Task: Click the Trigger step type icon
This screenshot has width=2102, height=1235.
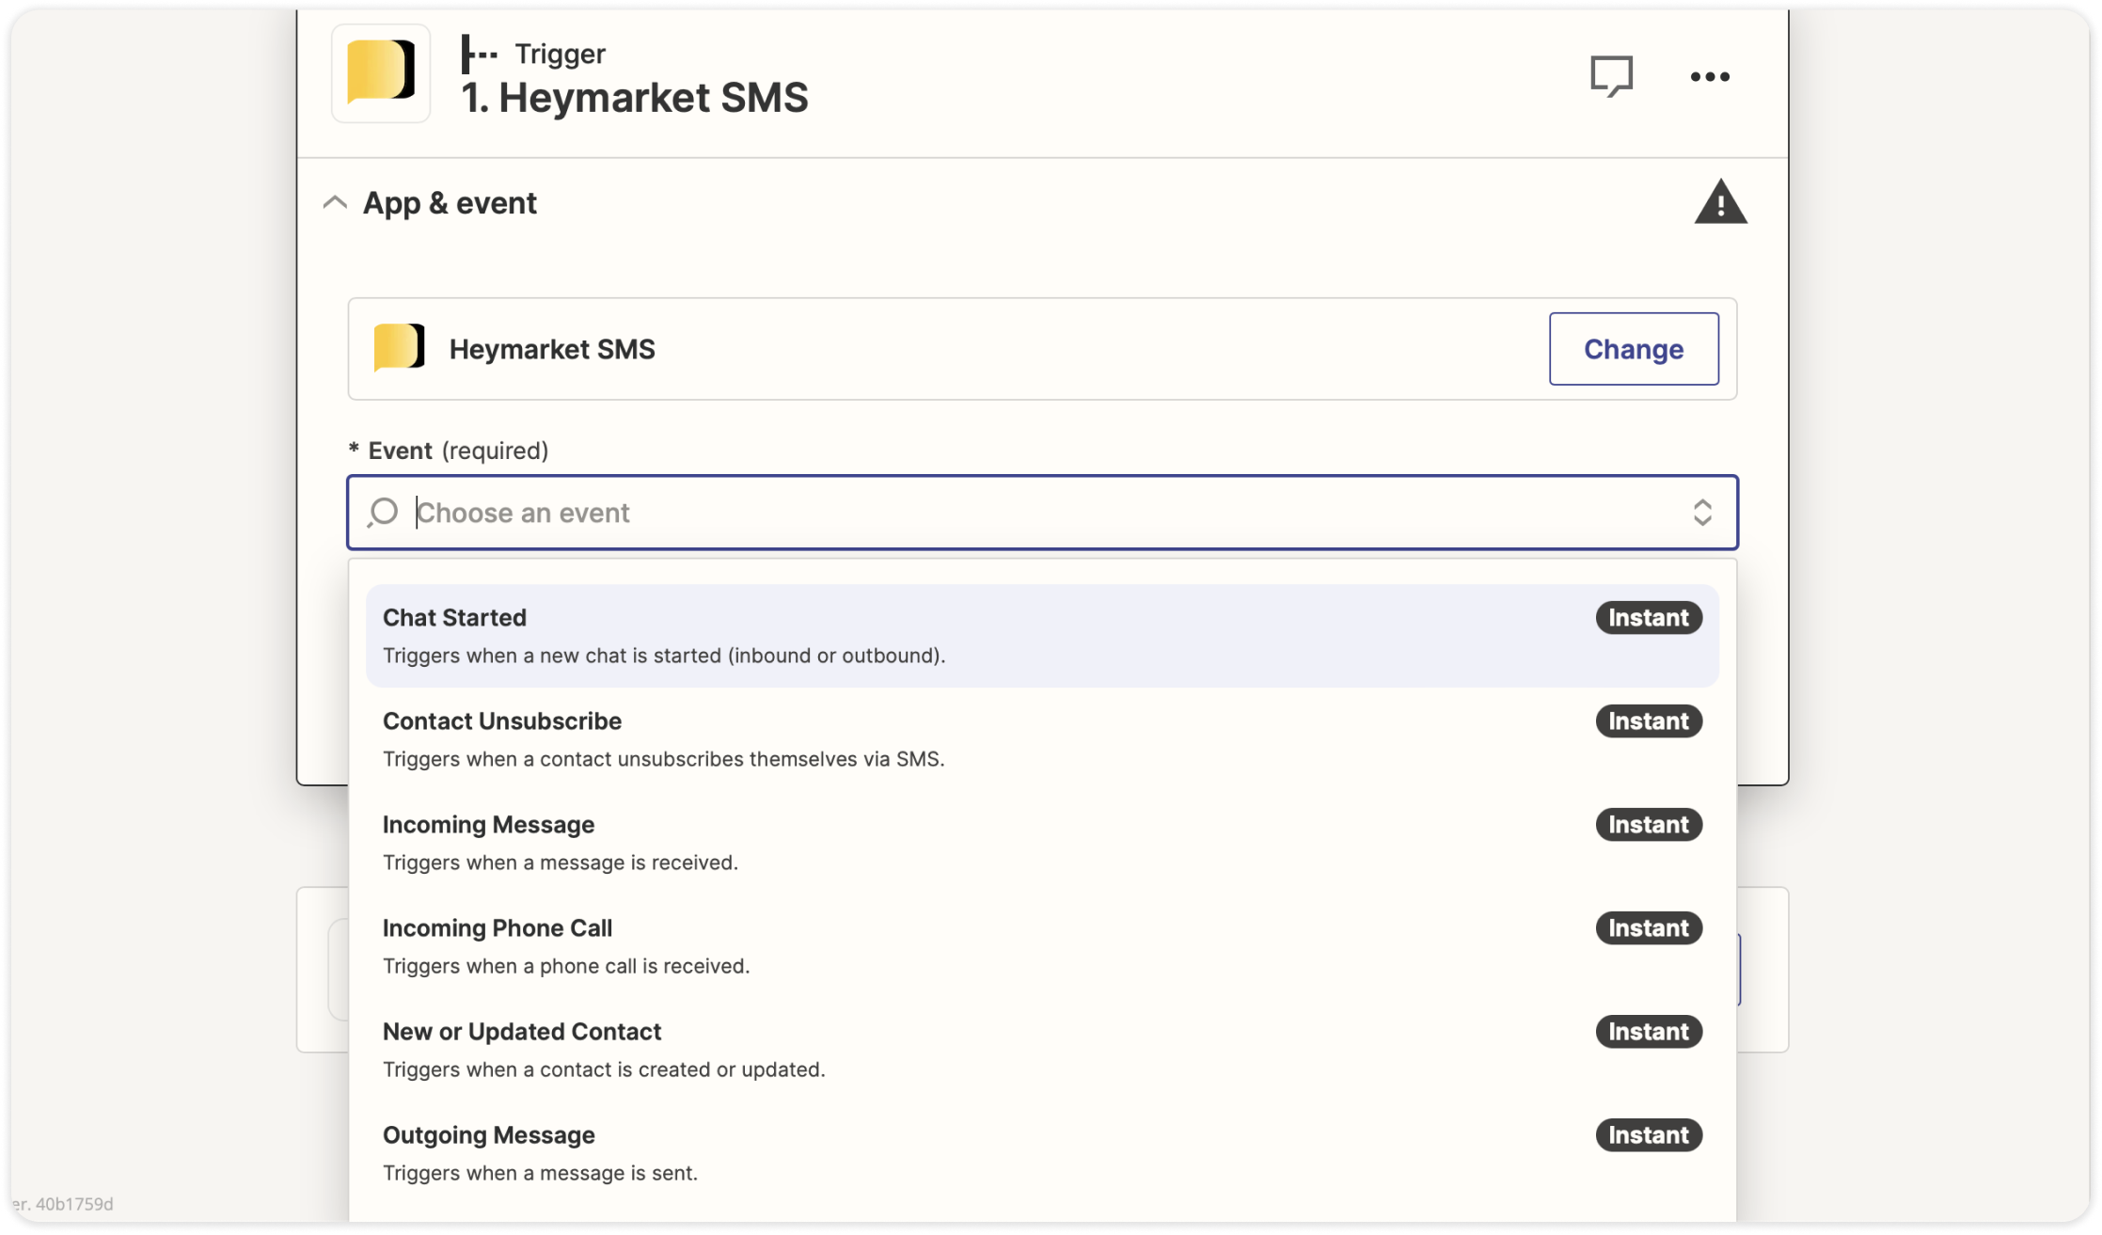Action: (479, 54)
